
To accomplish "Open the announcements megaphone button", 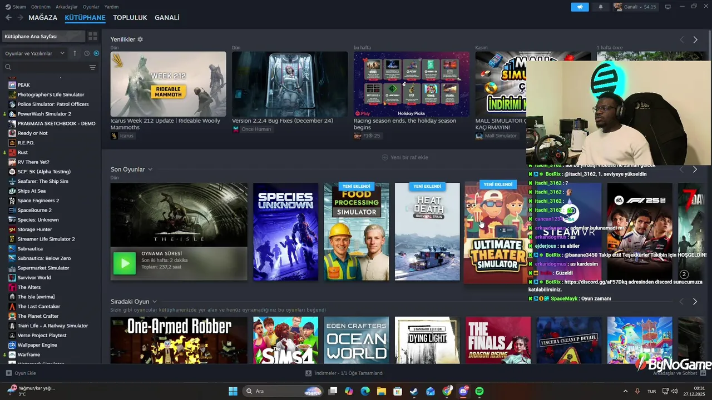I will click(580, 7).
